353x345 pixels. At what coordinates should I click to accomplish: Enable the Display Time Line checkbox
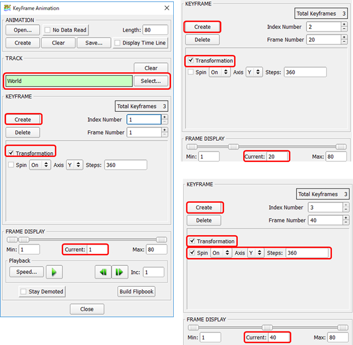pyautogui.click(x=118, y=43)
